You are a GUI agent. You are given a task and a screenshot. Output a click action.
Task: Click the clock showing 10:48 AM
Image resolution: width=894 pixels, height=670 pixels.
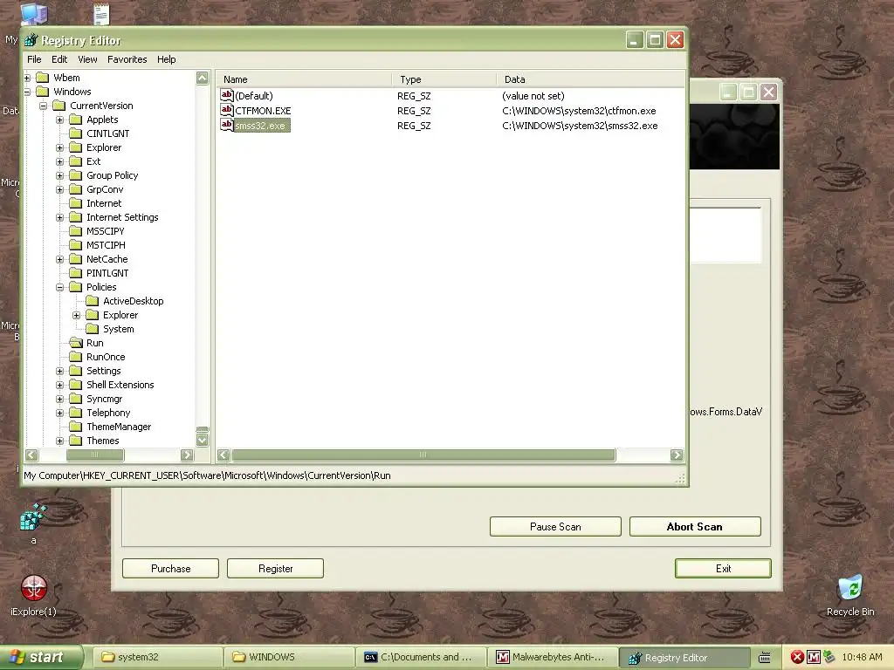point(862,657)
